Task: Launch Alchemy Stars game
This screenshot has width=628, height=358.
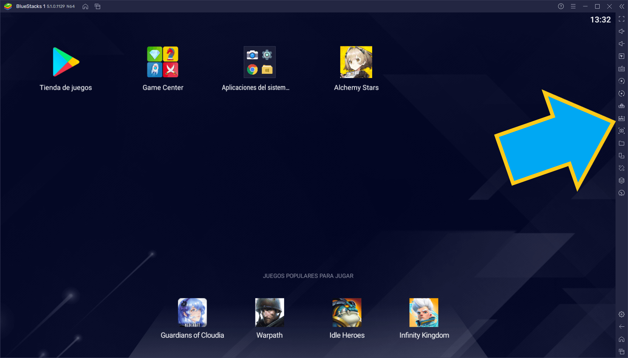Action: tap(356, 62)
